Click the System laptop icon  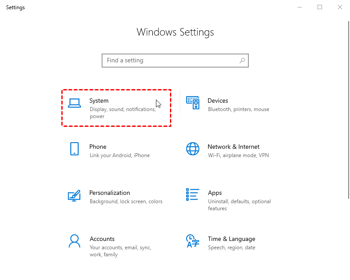pos(74,103)
